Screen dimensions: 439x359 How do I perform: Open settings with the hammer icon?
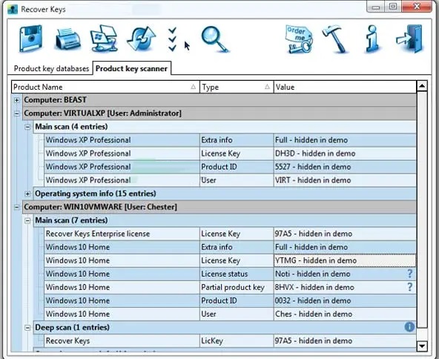tap(335, 39)
